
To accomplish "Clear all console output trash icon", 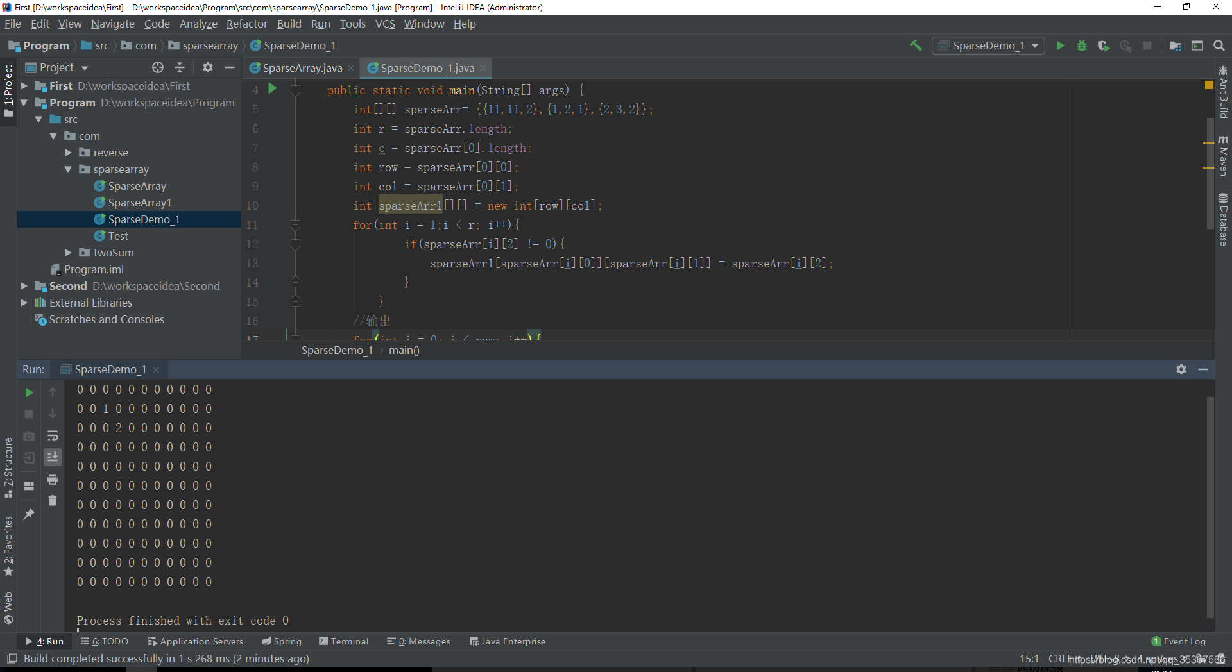I will tap(53, 500).
